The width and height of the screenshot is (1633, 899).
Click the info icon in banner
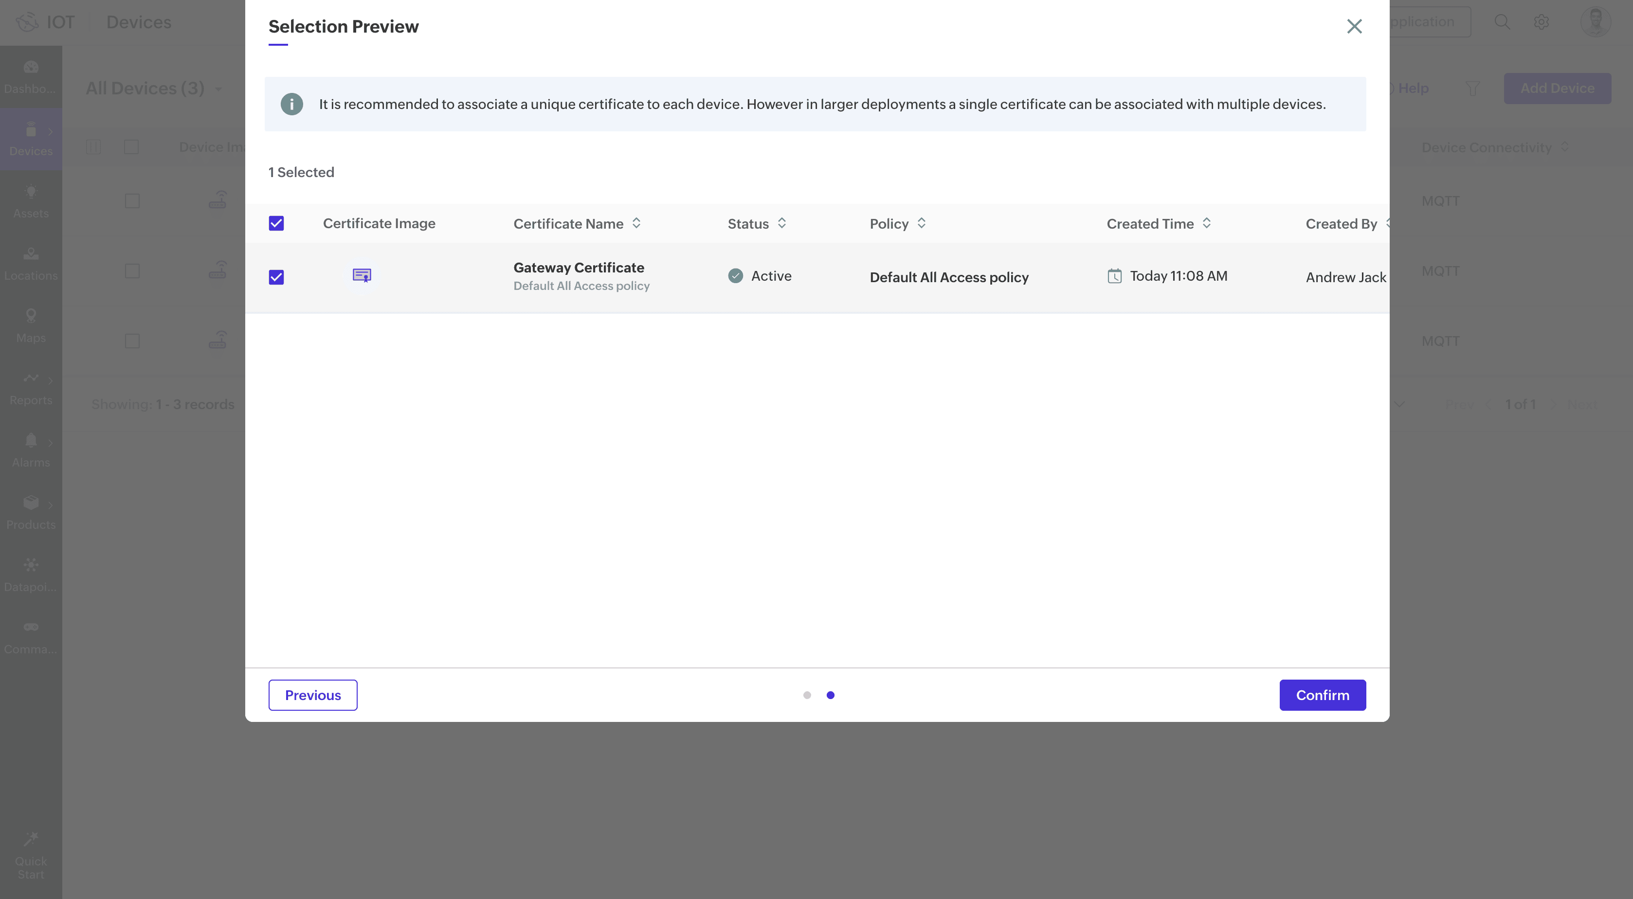(291, 104)
